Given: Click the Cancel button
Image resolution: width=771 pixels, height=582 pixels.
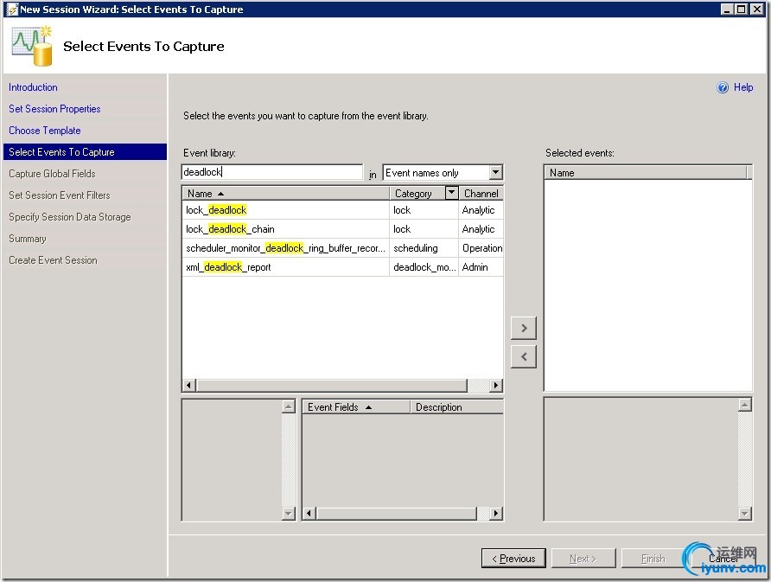Looking at the screenshot, I should 723,559.
